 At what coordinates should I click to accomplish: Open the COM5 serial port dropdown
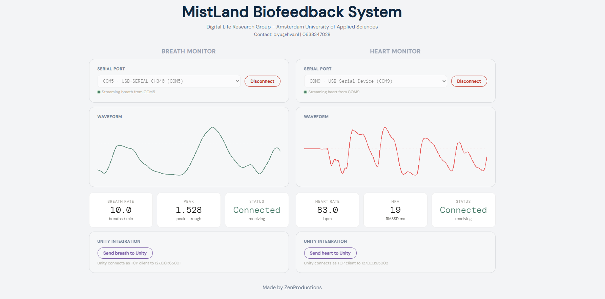click(x=169, y=81)
